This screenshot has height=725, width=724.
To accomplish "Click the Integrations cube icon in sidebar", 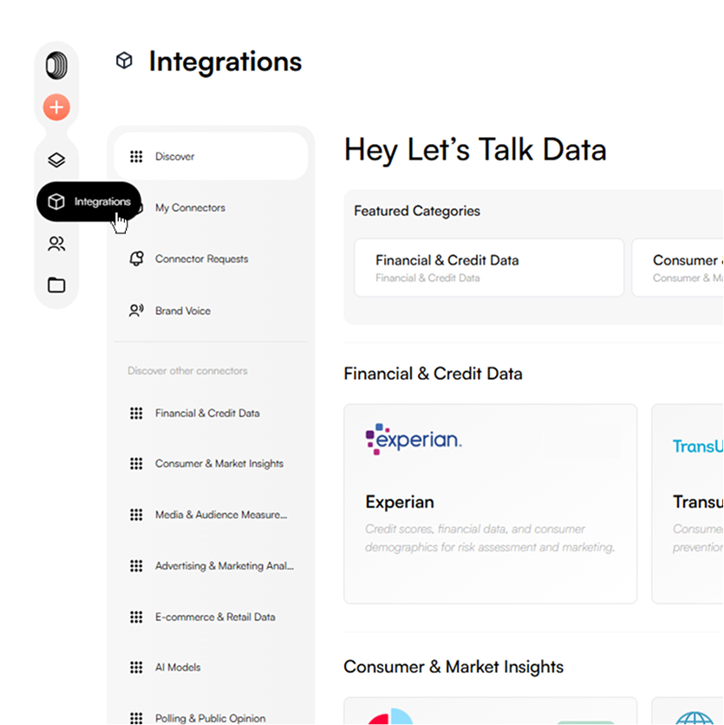I will [x=56, y=201].
